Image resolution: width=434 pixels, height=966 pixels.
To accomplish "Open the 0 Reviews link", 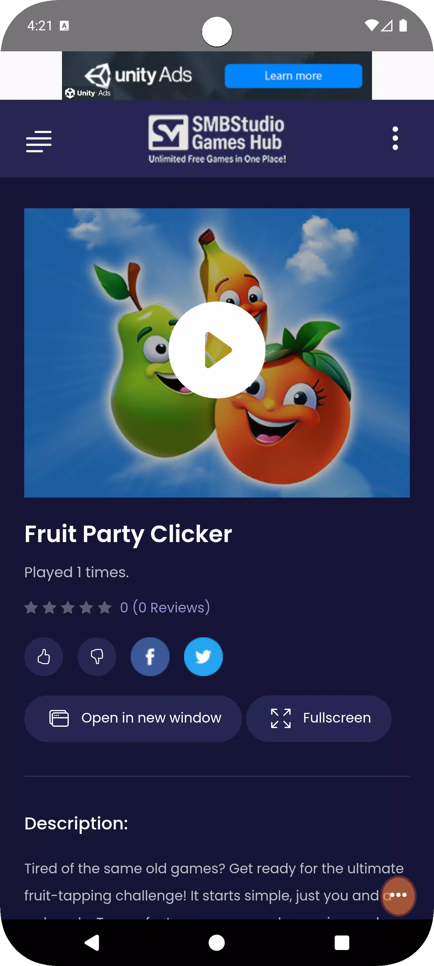I will 165,608.
